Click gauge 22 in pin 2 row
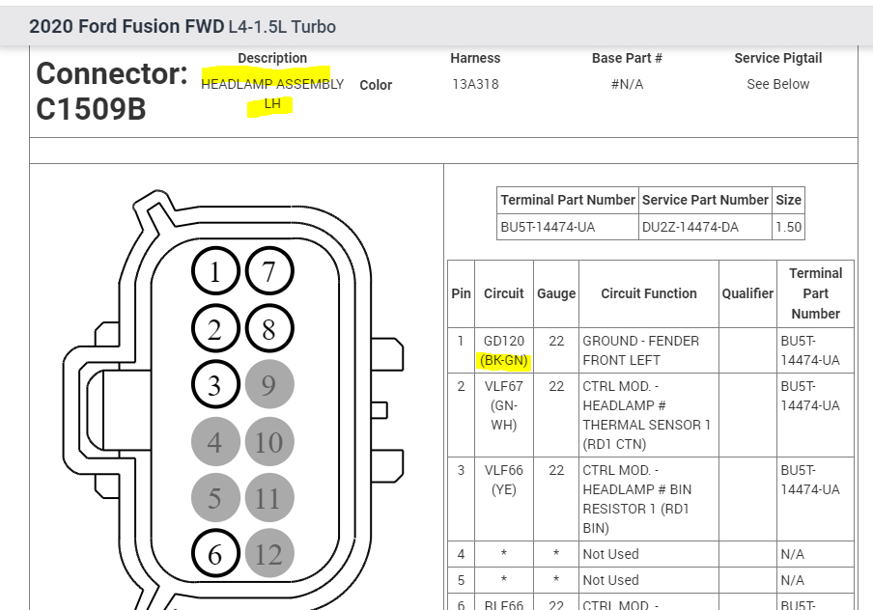The image size is (873, 610). 556,386
